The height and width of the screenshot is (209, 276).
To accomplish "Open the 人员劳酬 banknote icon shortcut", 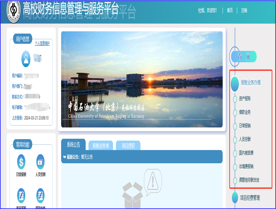I will [x=40, y=162].
